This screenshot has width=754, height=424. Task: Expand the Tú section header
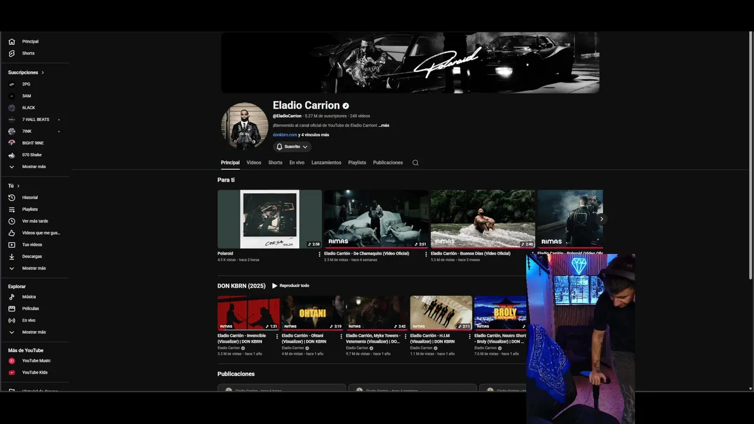click(x=14, y=186)
